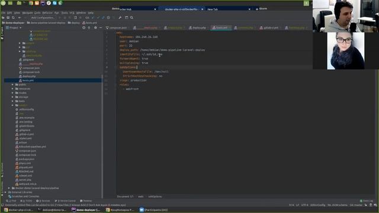Launch the file manager from the top panel
This screenshot has height=213, width=379.
[x=19, y=3]
